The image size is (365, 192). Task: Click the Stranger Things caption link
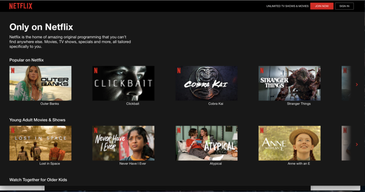(299, 104)
